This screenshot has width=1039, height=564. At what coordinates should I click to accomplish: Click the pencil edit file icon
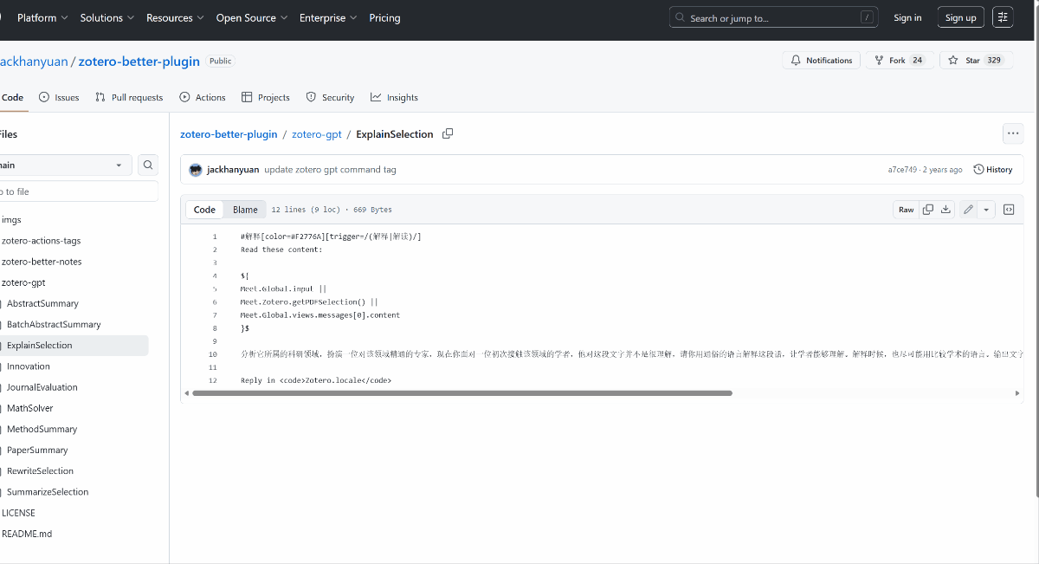(968, 210)
